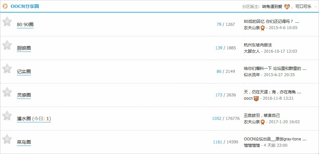Collapse the OOCN分享圈 section arrow icon

5,6
